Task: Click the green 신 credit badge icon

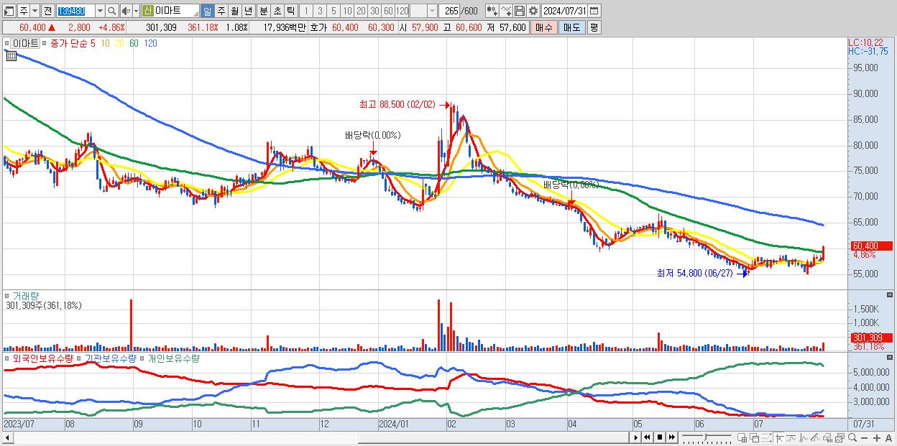Action: tap(147, 11)
